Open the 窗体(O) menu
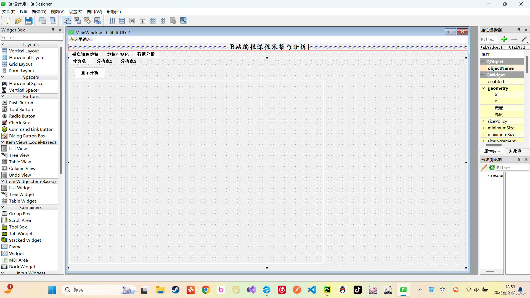 click(x=39, y=12)
